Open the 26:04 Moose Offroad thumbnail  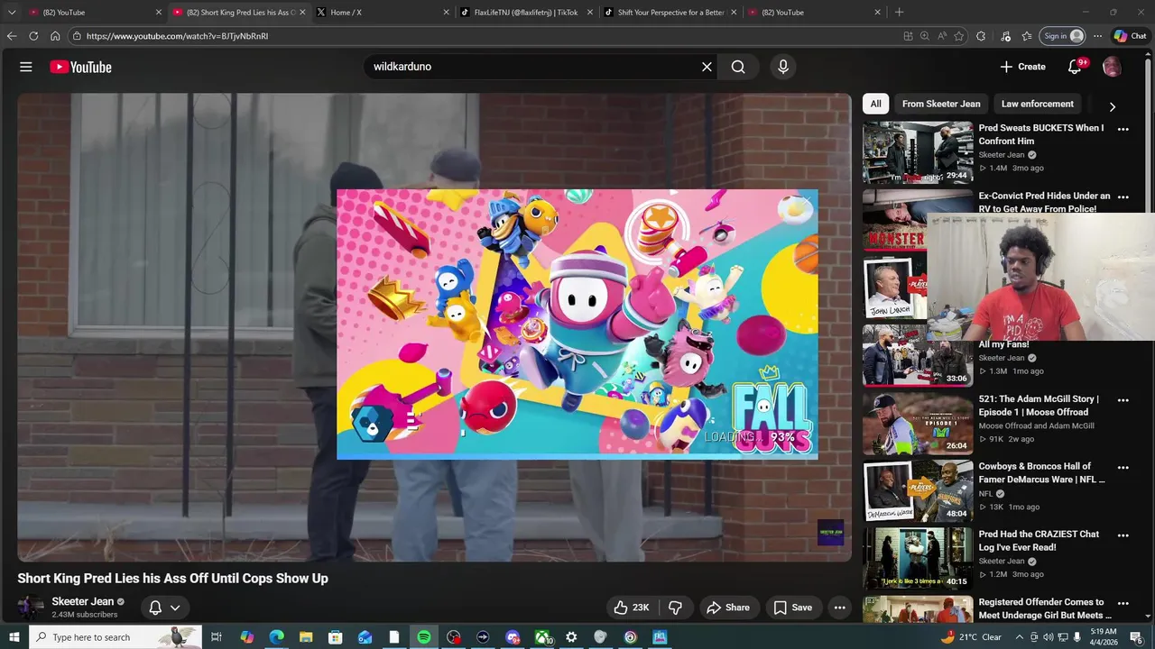click(x=918, y=424)
